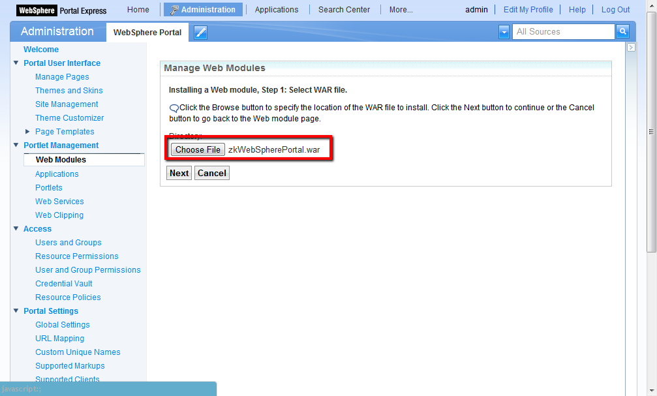657x396 pixels.
Task: Click the Portal User Interface heading link
Action: coord(62,63)
